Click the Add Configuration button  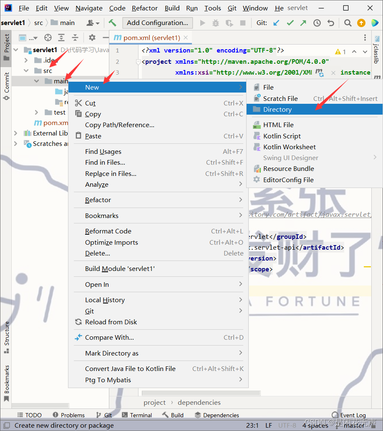157,23
